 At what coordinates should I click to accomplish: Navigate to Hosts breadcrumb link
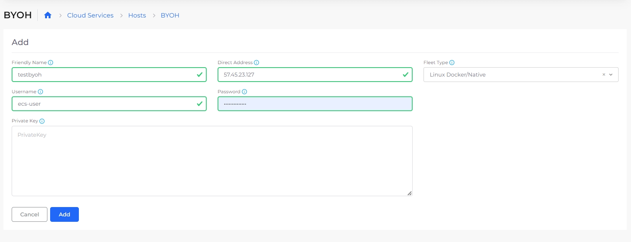pos(137,15)
